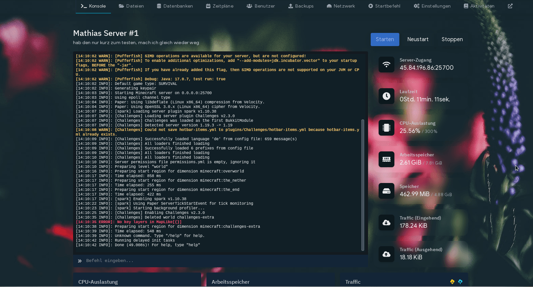The image size is (533, 287).
Task: Click the wifi icon beside Server-Zugang
Action: (x=386, y=65)
